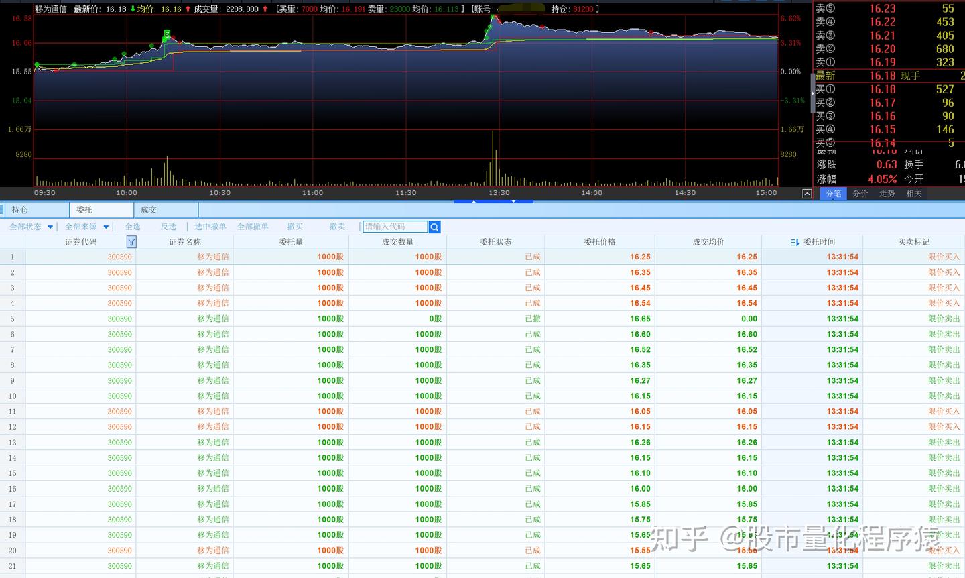
Task: Focus the 请输入代码 code input field
Action: pyautogui.click(x=395, y=227)
